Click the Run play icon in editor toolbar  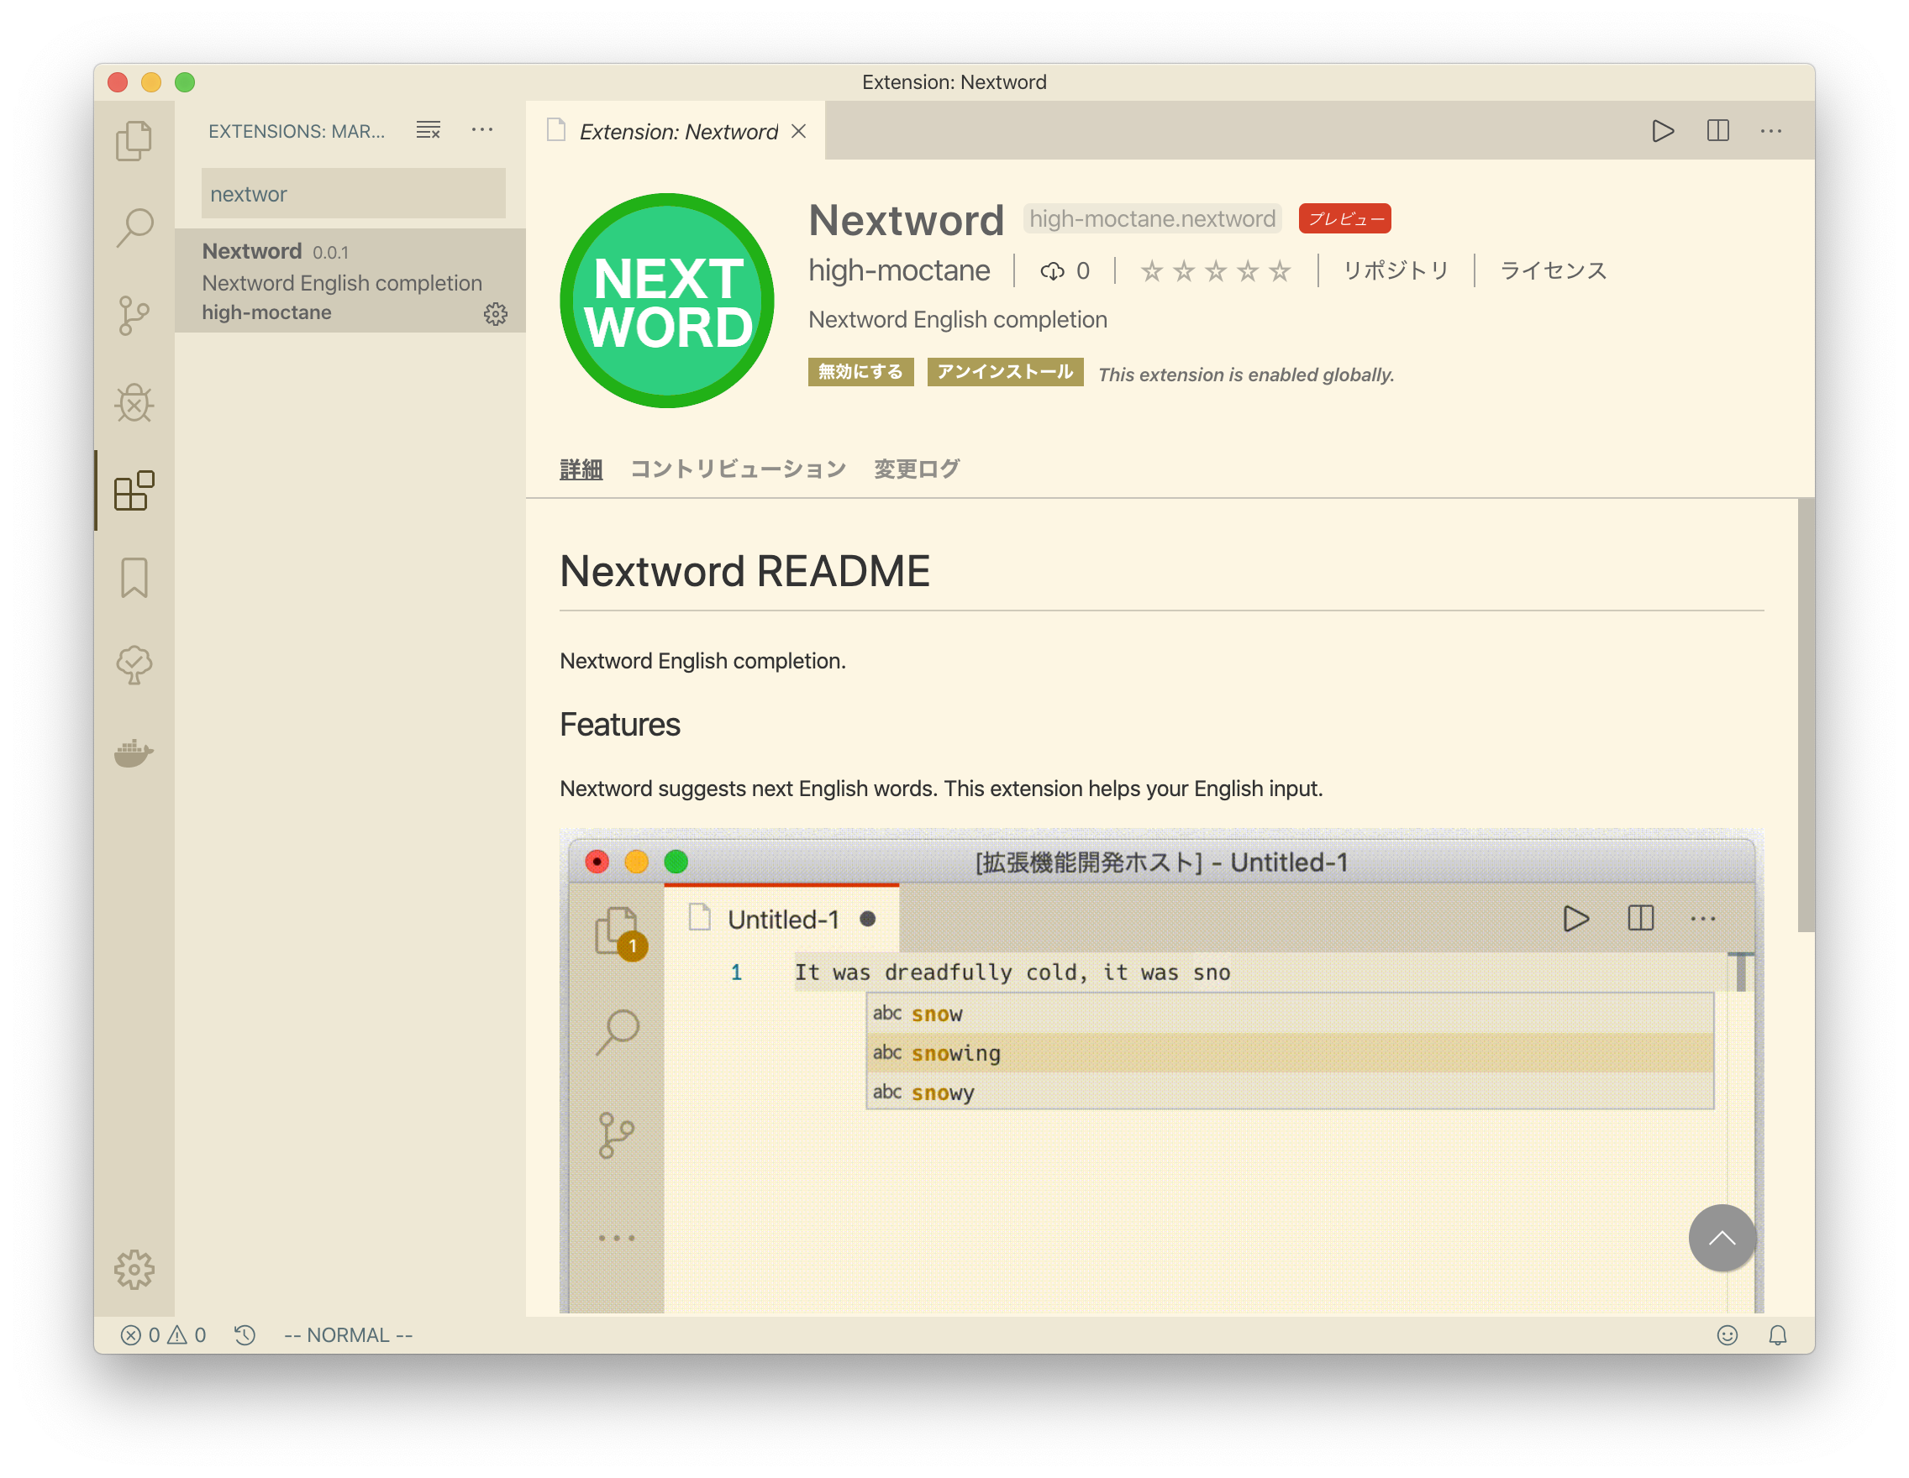(1663, 131)
